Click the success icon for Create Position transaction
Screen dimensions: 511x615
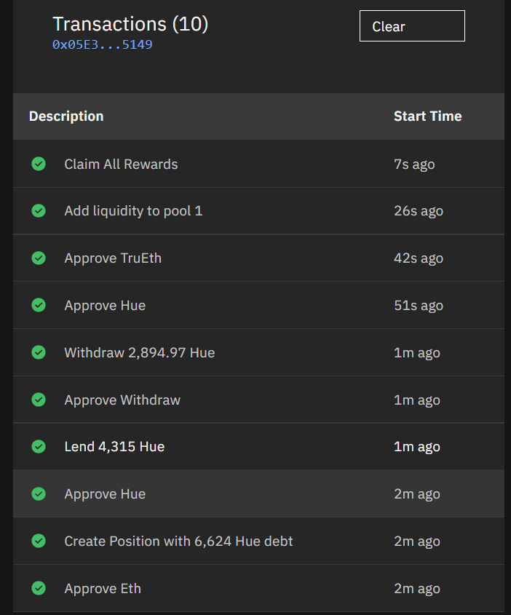[x=39, y=541]
